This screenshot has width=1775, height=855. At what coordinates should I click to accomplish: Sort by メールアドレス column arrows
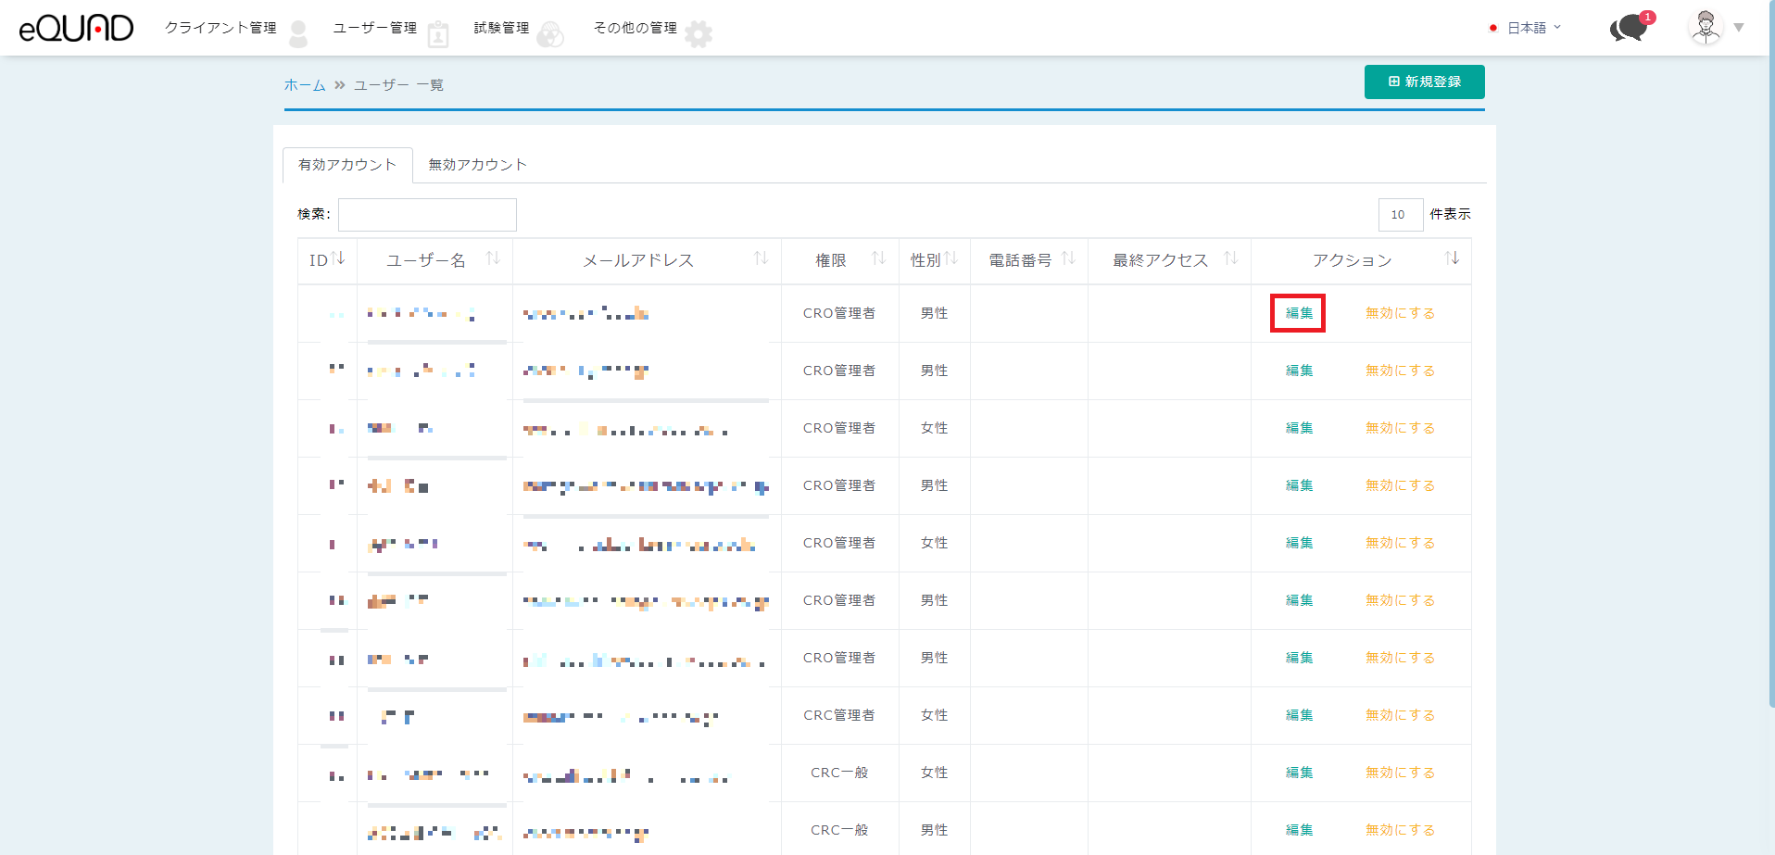click(x=761, y=258)
